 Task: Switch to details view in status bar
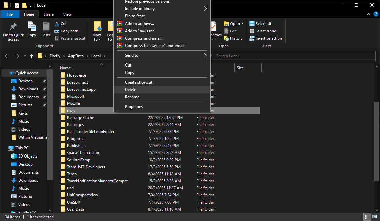click(x=367, y=217)
